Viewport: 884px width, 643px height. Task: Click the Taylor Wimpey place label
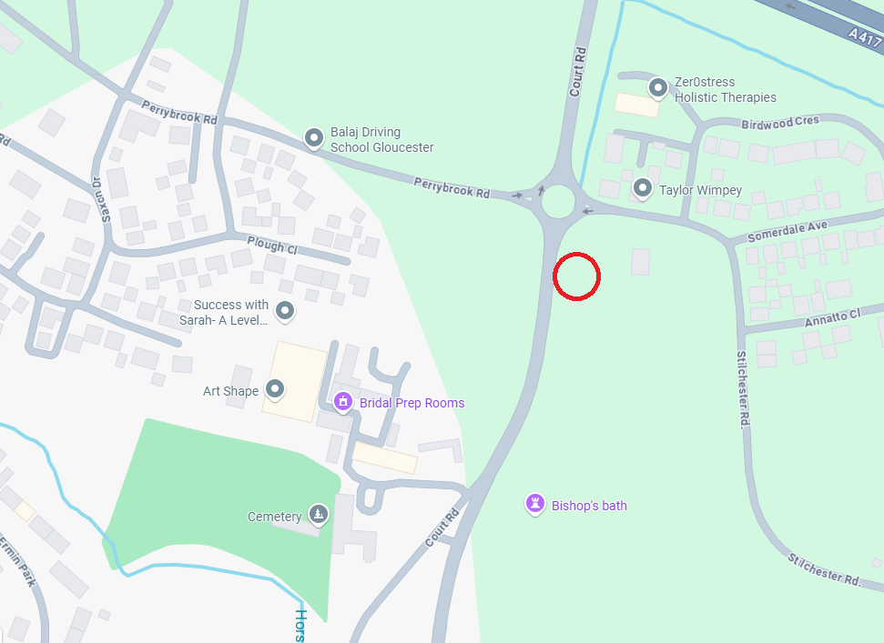click(700, 190)
